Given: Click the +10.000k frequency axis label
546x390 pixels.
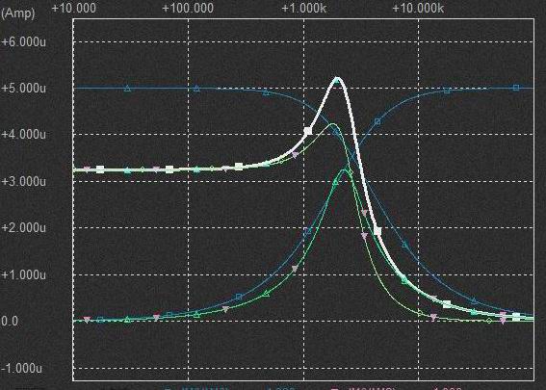Looking at the screenshot, I should pos(418,8).
